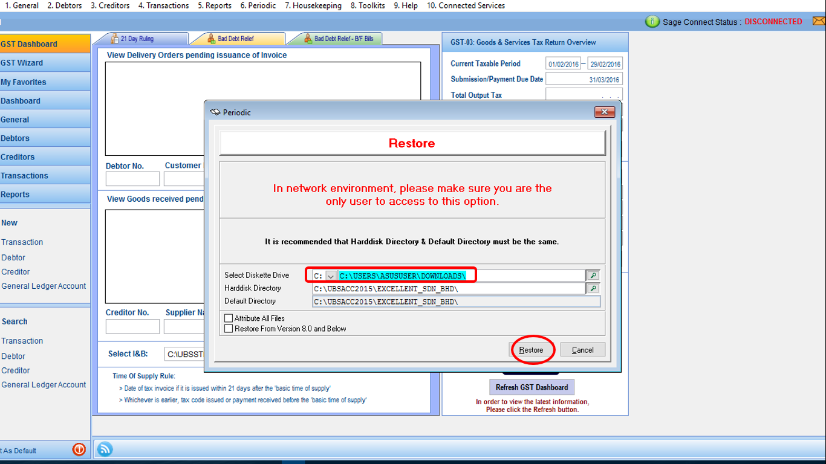
Task: Open Dashboard in sidebar
Action: coord(45,100)
